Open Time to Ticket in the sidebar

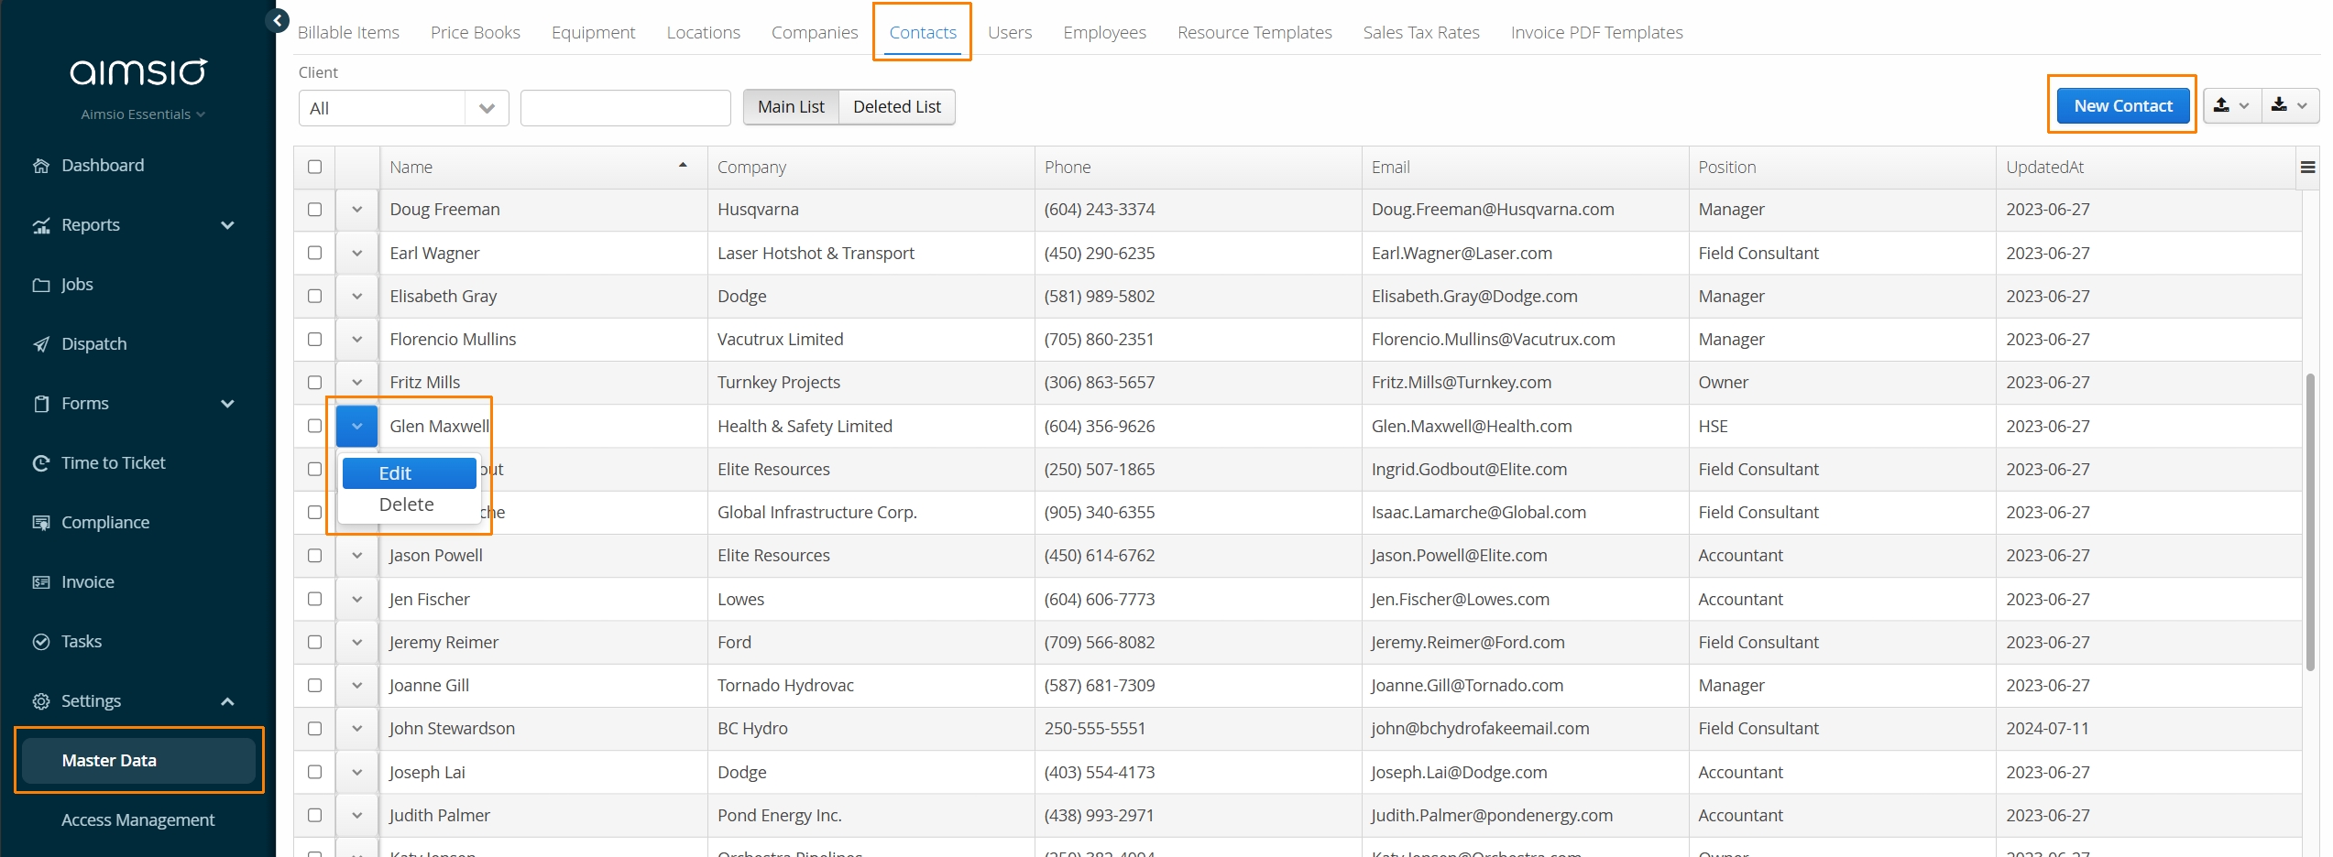(113, 463)
